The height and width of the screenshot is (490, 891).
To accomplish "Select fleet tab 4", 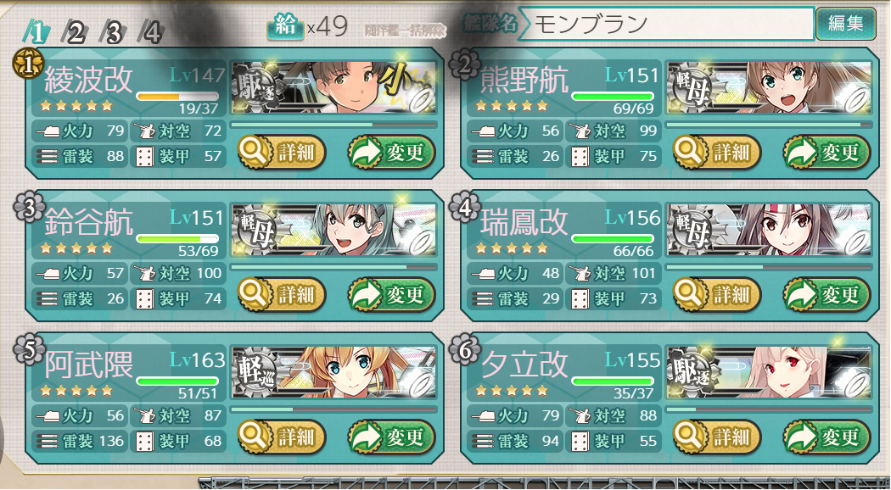I will 151,33.
